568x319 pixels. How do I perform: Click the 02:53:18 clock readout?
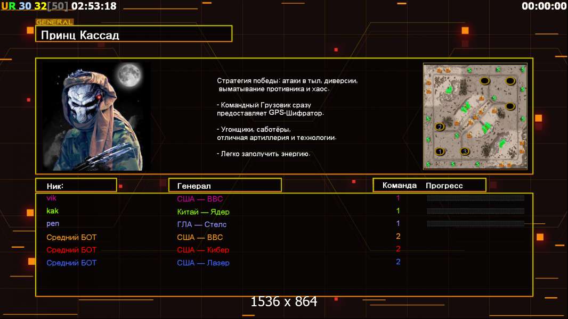[94, 6]
